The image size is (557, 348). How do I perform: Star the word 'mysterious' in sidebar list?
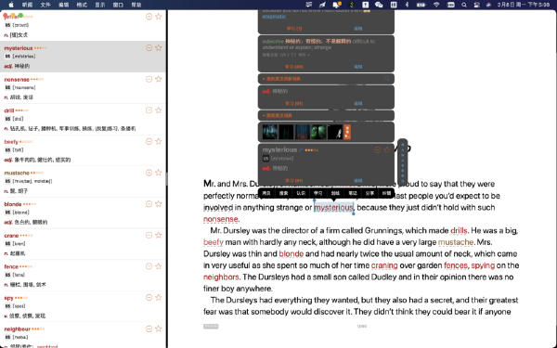coord(159,47)
